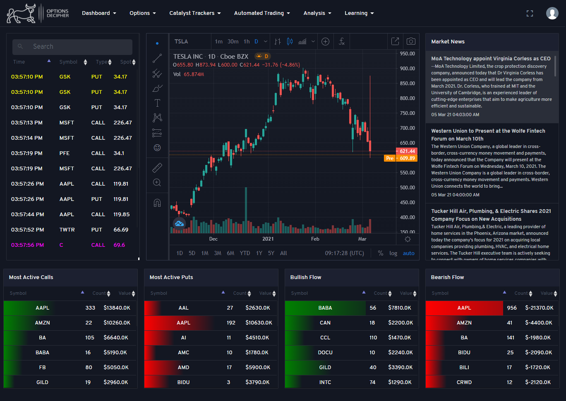Image resolution: width=566 pixels, height=401 pixels.
Task: Click the TradingView logo on chart
Action: tap(179, 223)
